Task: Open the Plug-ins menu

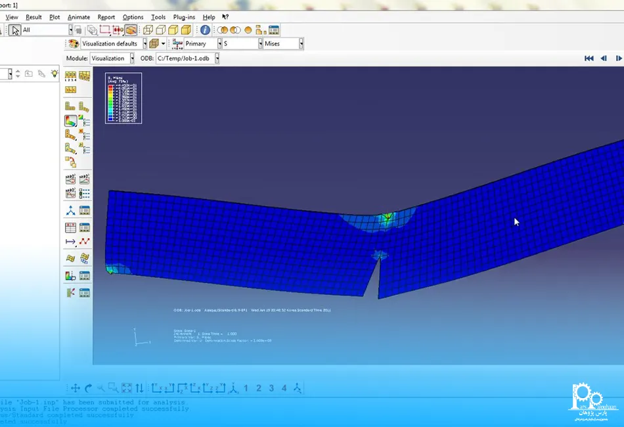Action: pyautogui.click(x=184, y=17)
